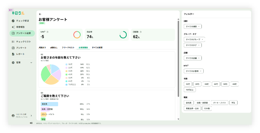Click the チェックリスト list icon
The image size is (260, 133).
tap(13, 42)
